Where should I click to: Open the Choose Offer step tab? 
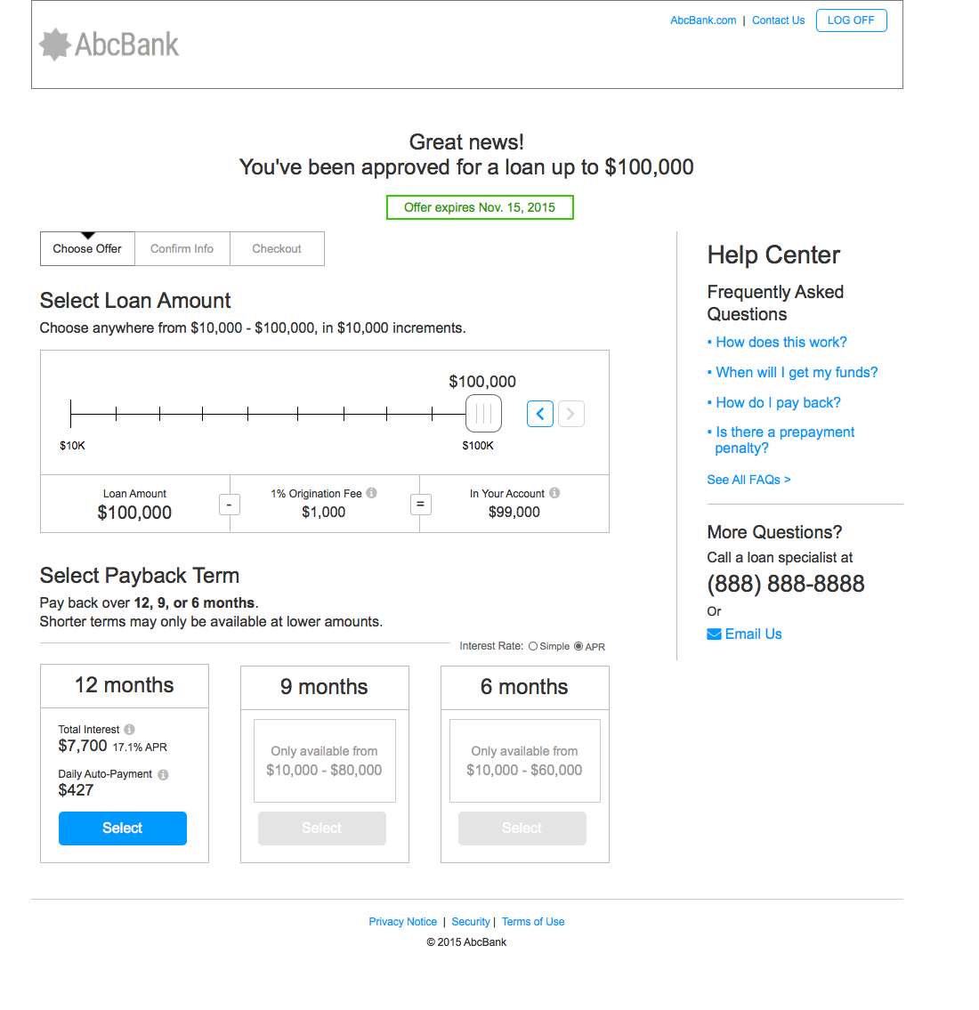coord(87,249)
